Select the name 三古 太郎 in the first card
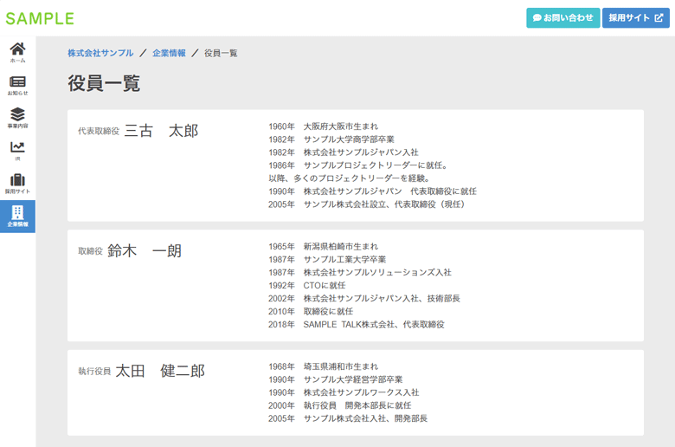 pyautogui.click(x=161, y=131)
